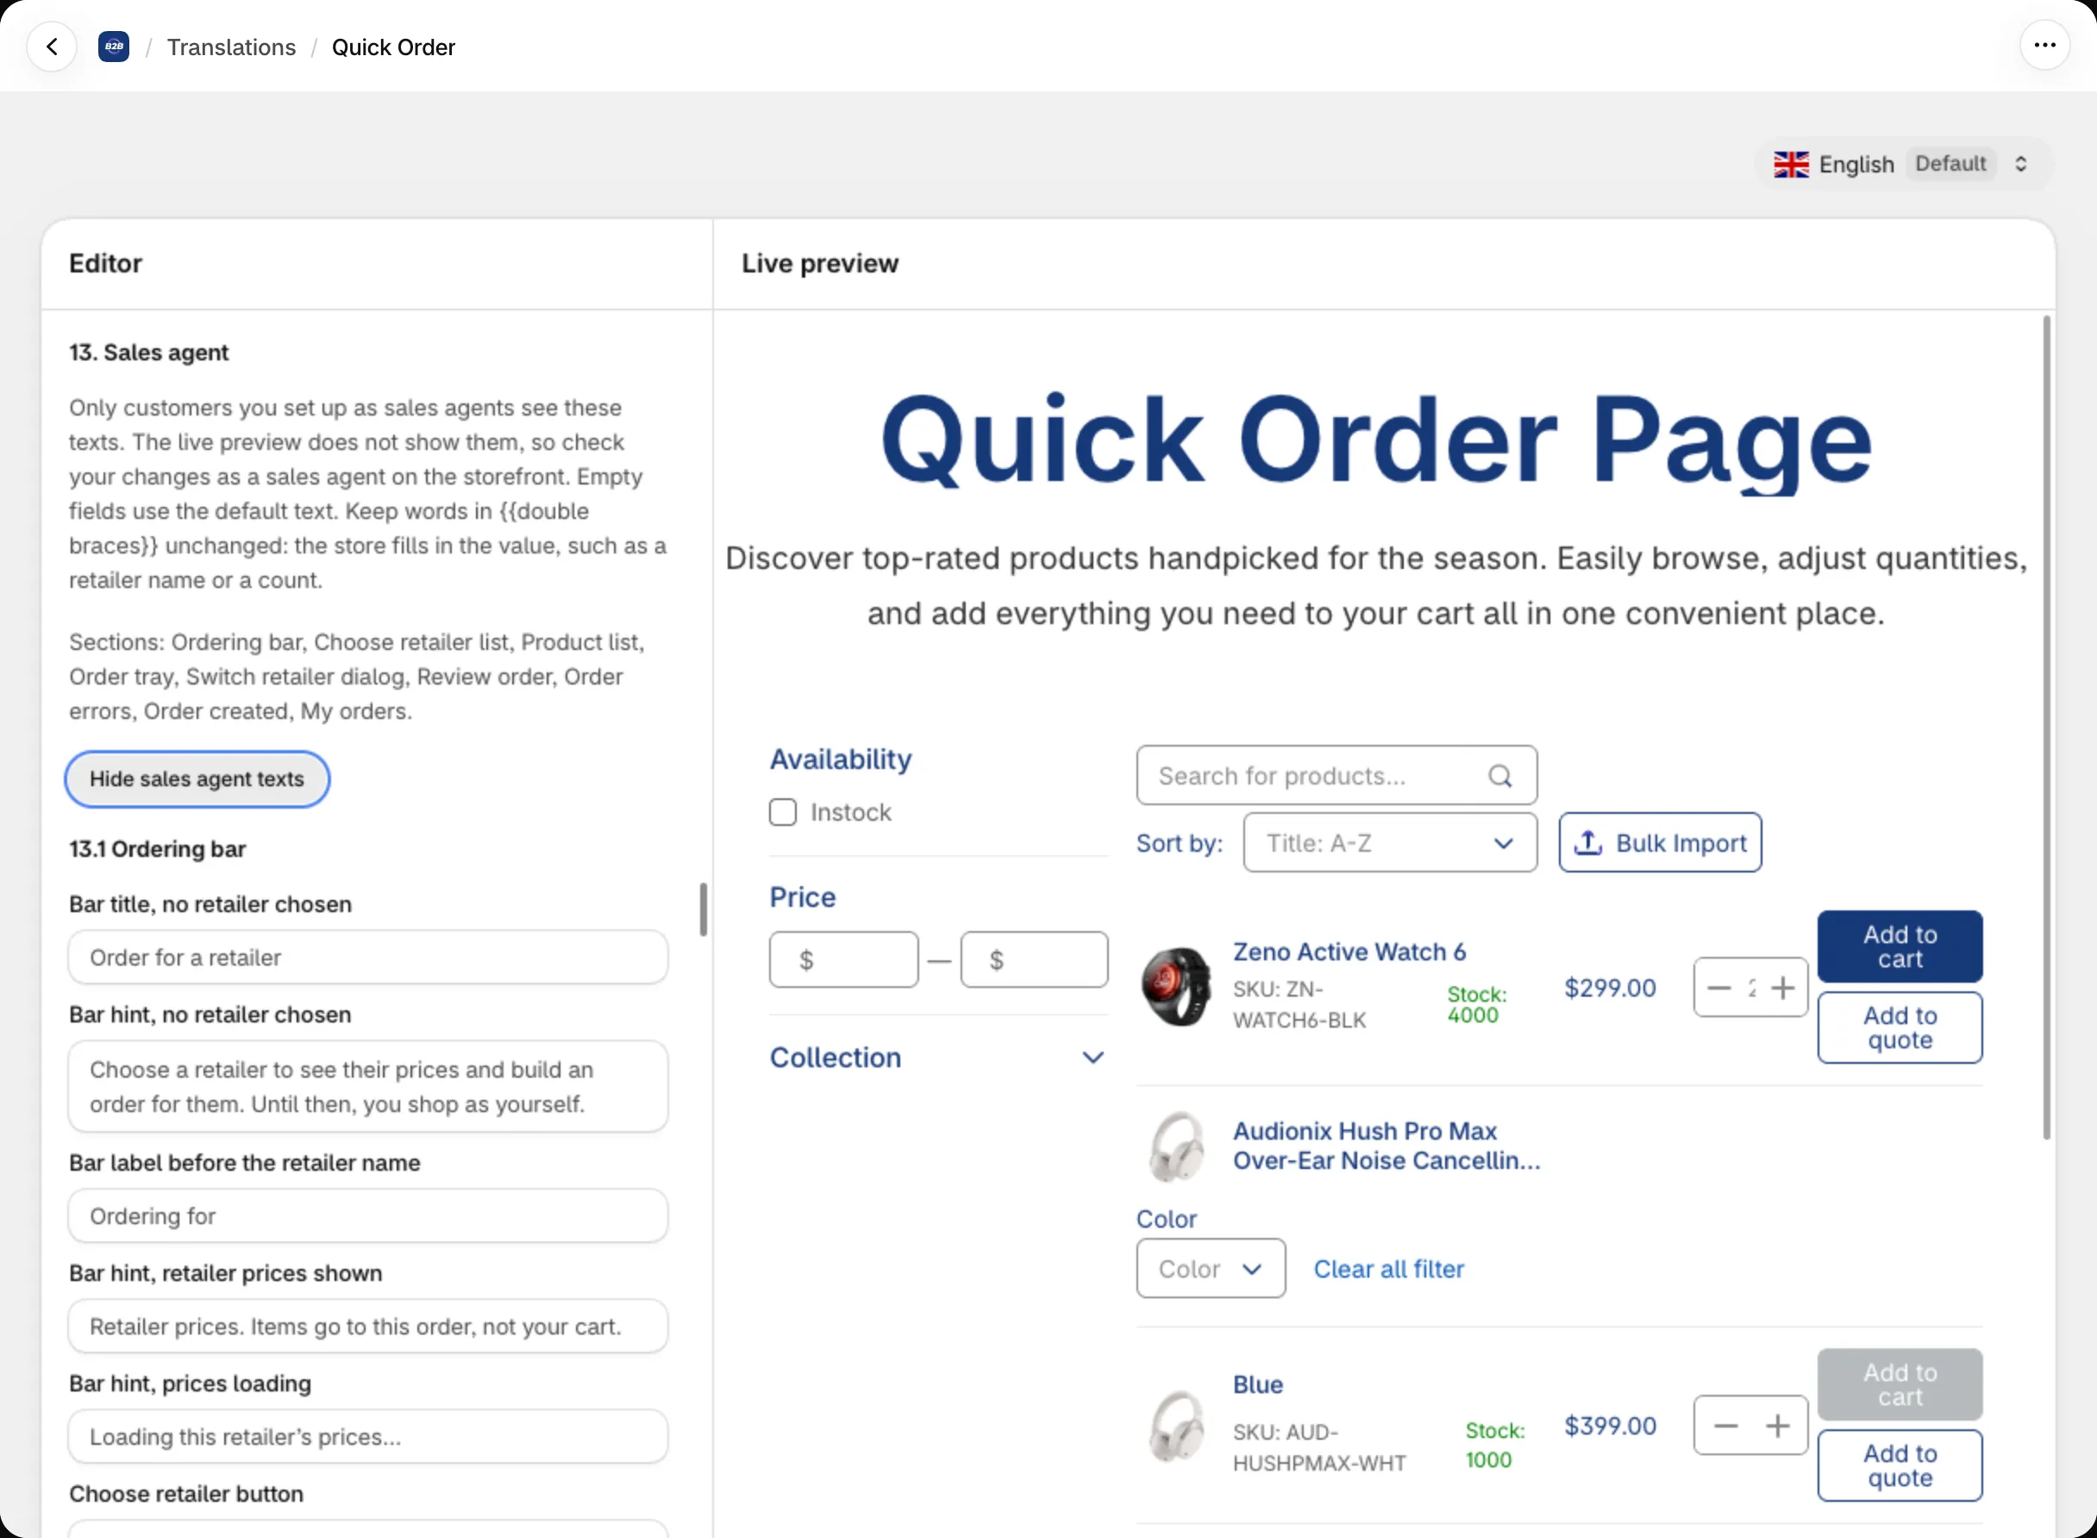Add Zeno Active Watch 6 to cart
The height and width of the screenshot is (1538, 2097).
coord(1900,947)
